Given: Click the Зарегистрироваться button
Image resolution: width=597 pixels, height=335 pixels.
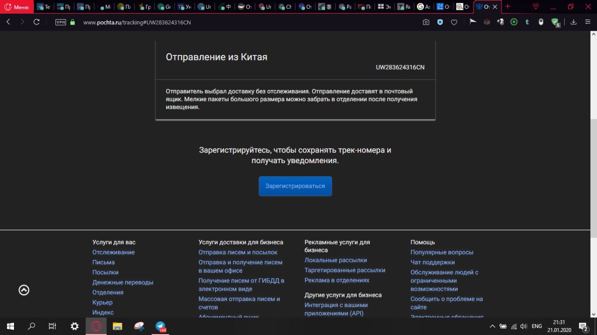Looking at the screenshot, I should click(295, 186).
